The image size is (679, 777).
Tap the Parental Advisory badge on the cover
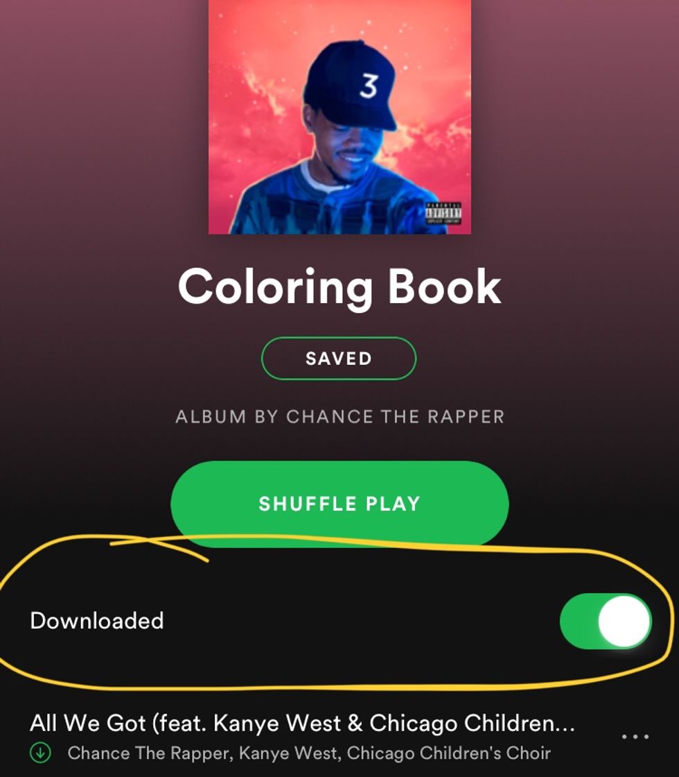[443, 213]
